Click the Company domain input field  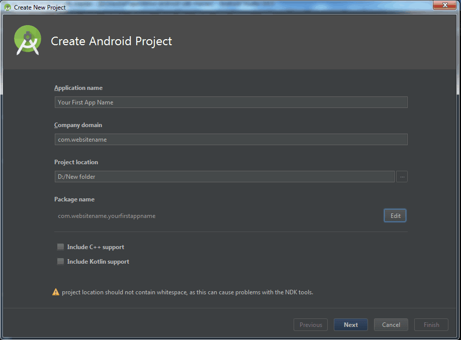pos(231,139)
